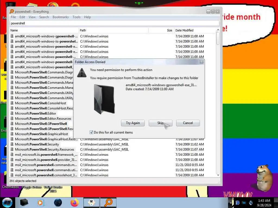Click the network monitor tray icon
Screen dimensions: 278x208
coord(244,203)
